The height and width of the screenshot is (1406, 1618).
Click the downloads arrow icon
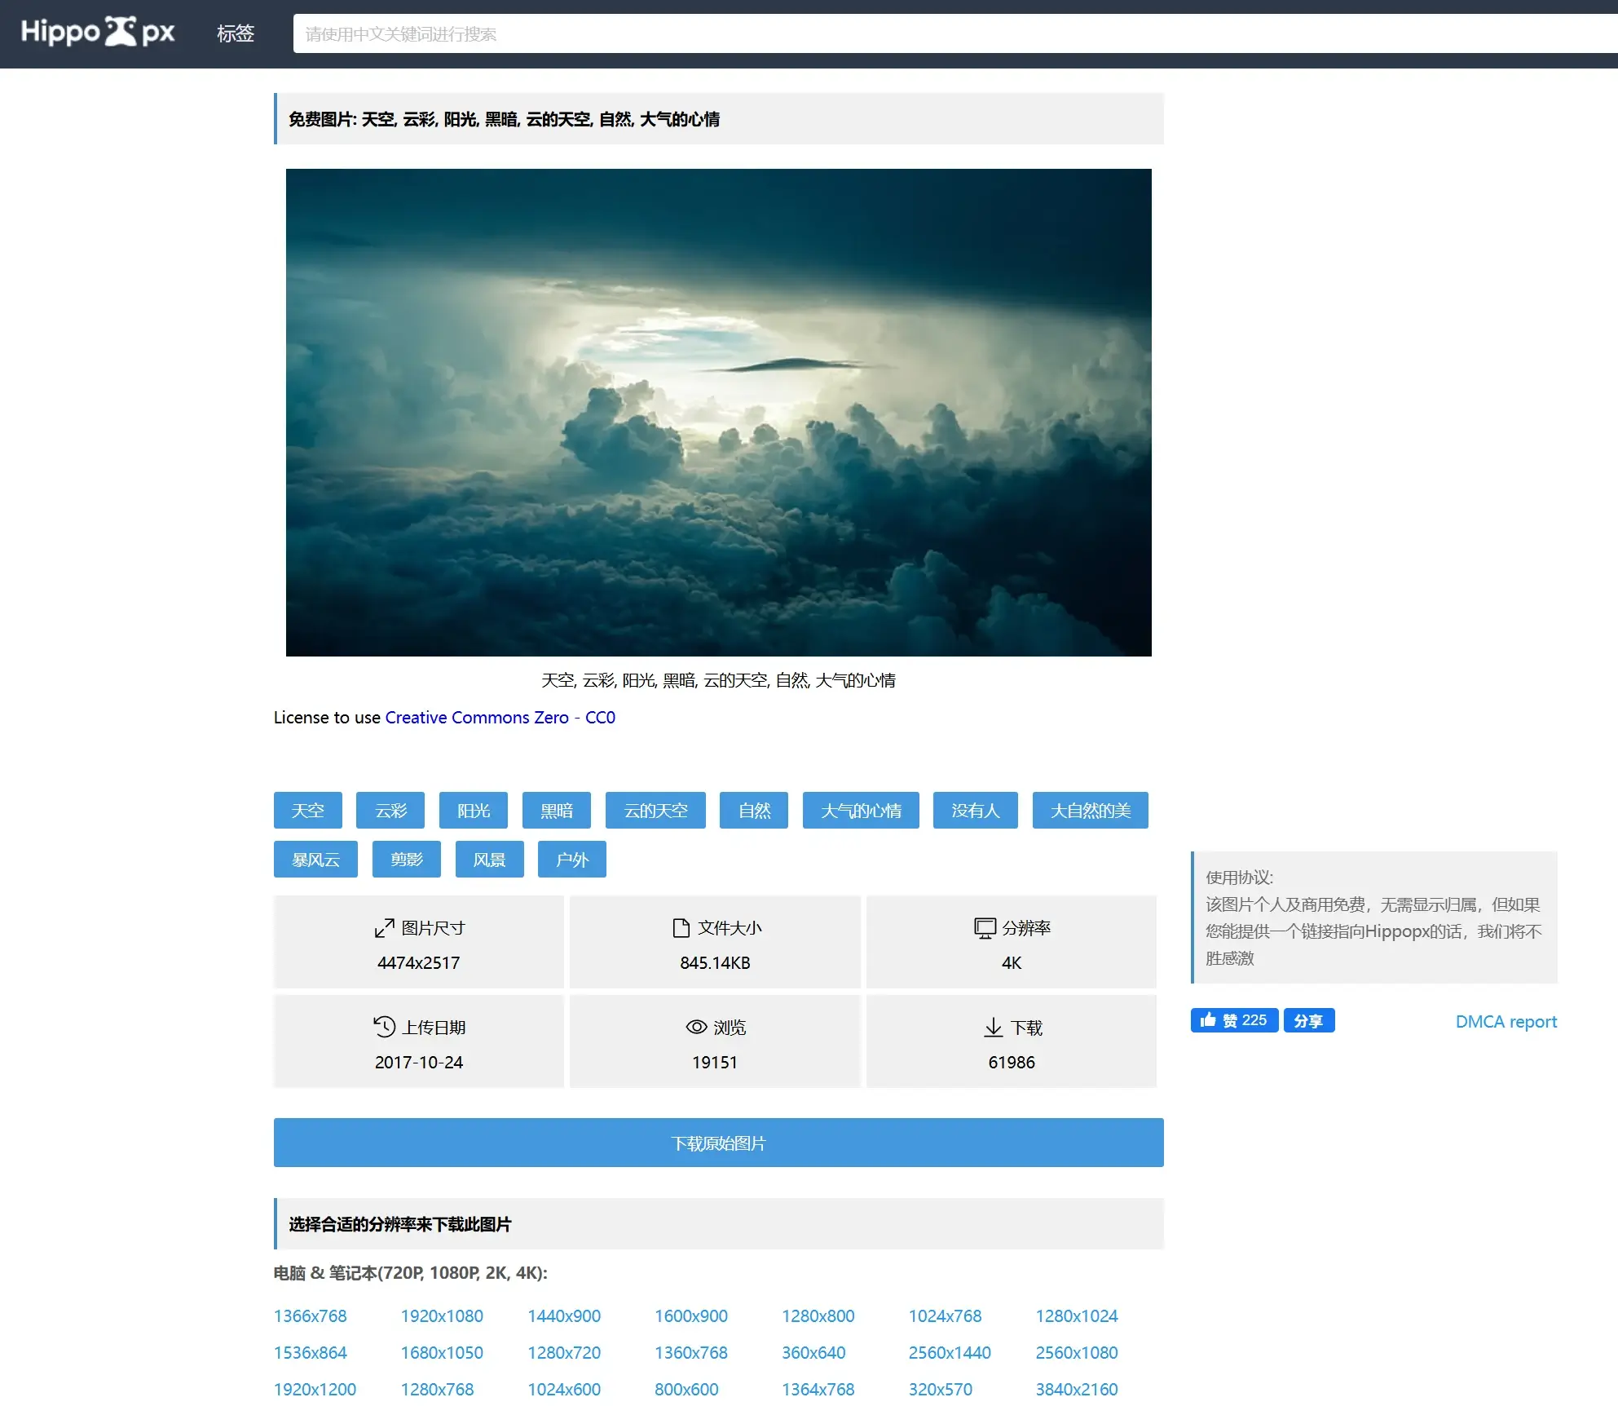point(993,1027)
